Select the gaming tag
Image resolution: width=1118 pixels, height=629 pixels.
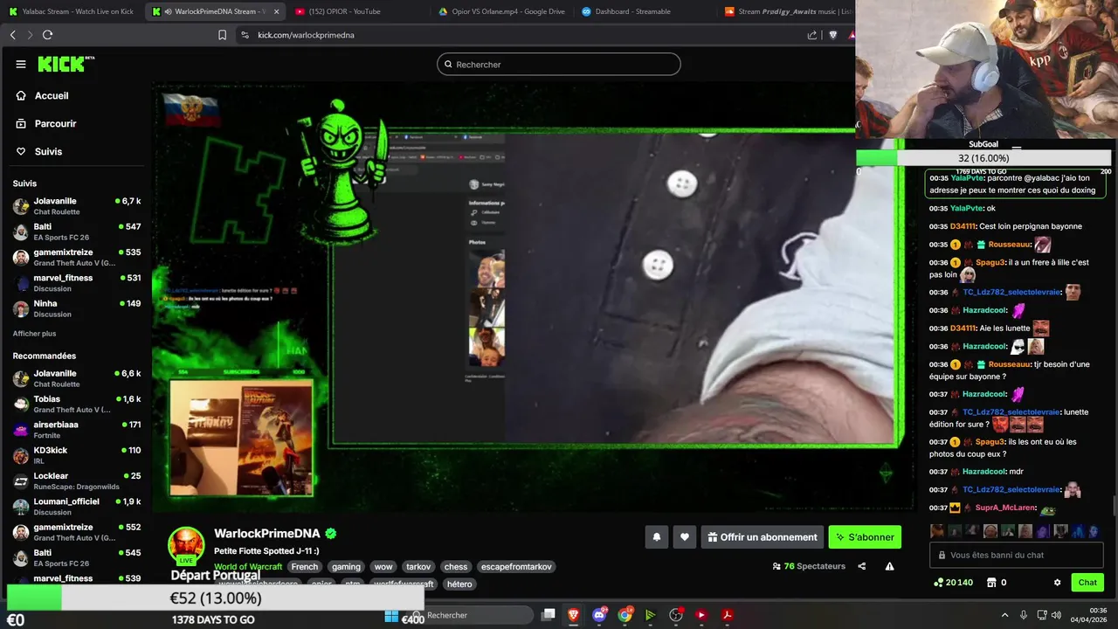[x=346, y=567]
